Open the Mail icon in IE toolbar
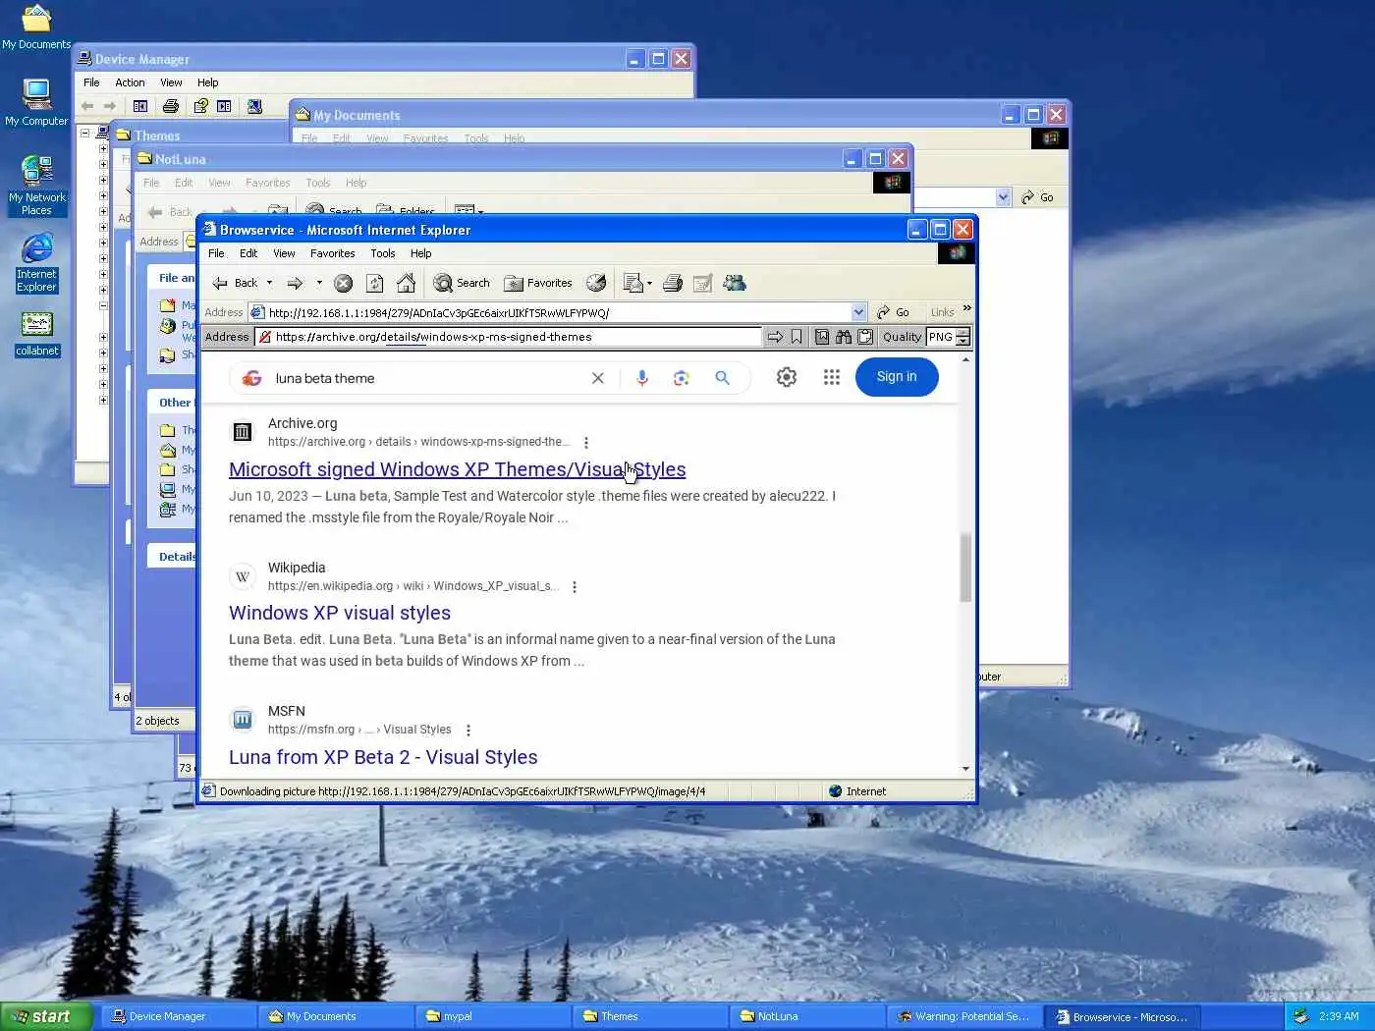This screenshot has height=1031, width=1375. click(x=633, y=283)
